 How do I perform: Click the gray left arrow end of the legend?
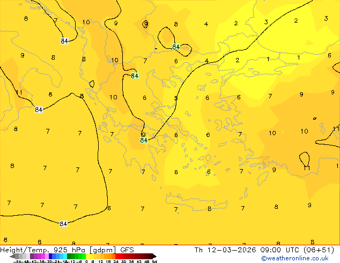[12, 256]
